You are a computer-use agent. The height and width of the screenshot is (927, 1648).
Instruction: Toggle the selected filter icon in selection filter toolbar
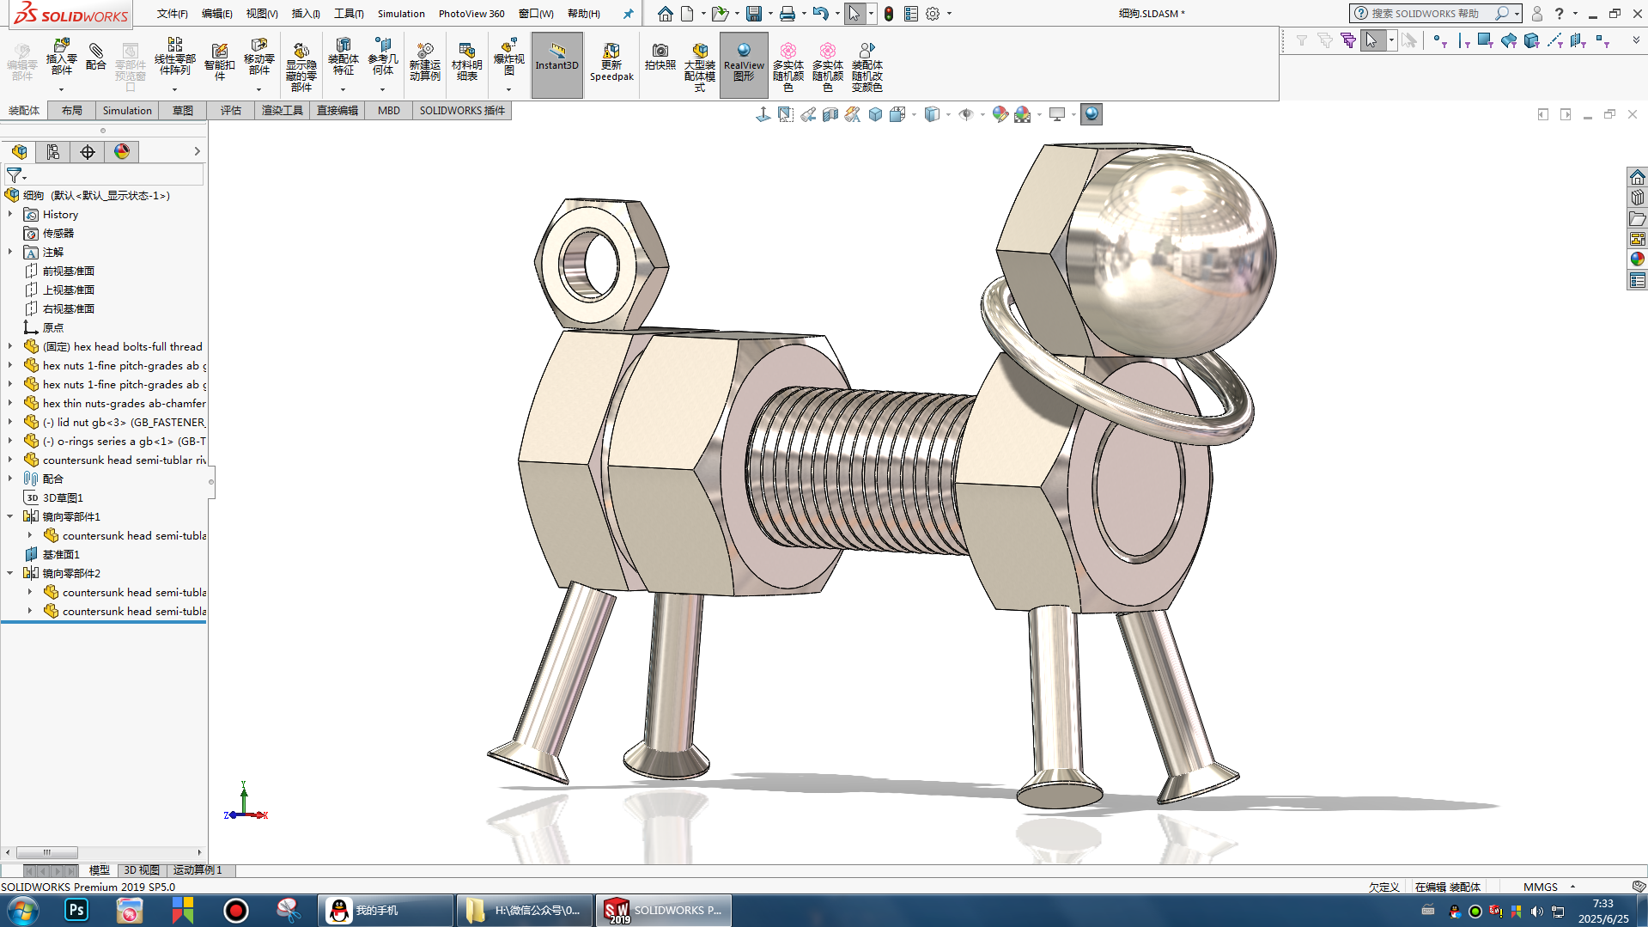pos(1347,40)
